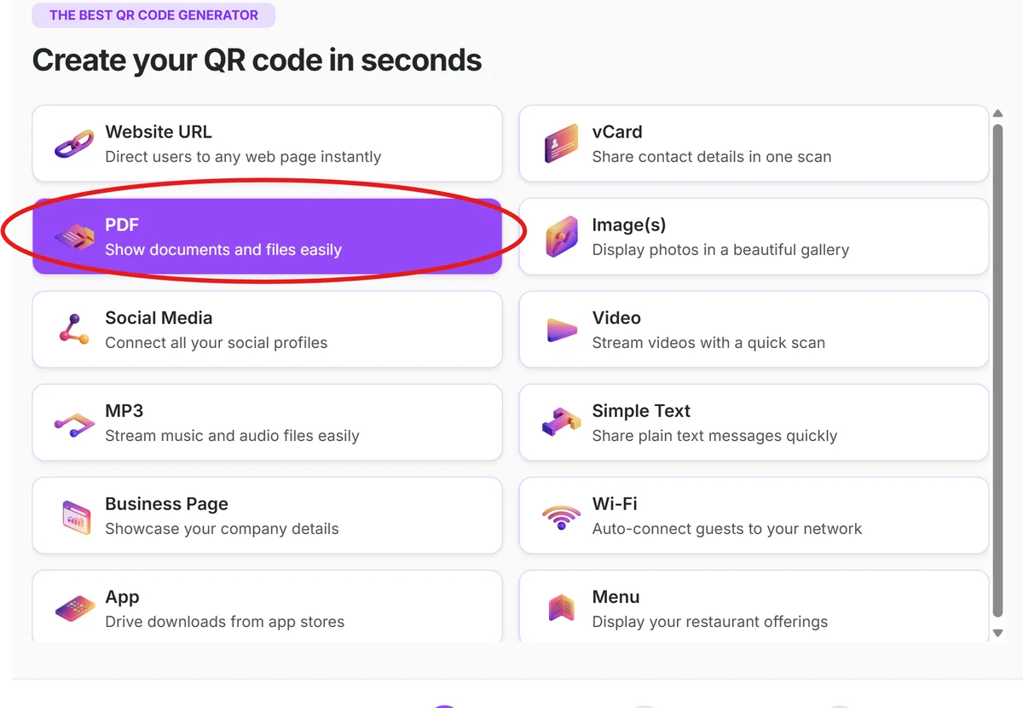Click the scrollbar down arrow

pos(997,633)
